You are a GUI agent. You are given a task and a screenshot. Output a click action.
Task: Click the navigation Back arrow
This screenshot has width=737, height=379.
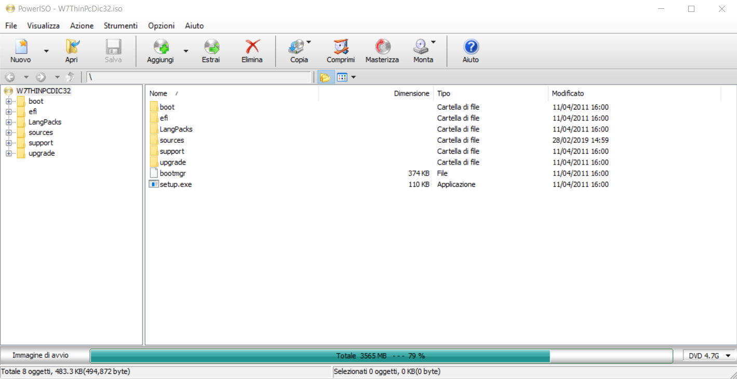[x=10, y=77]
